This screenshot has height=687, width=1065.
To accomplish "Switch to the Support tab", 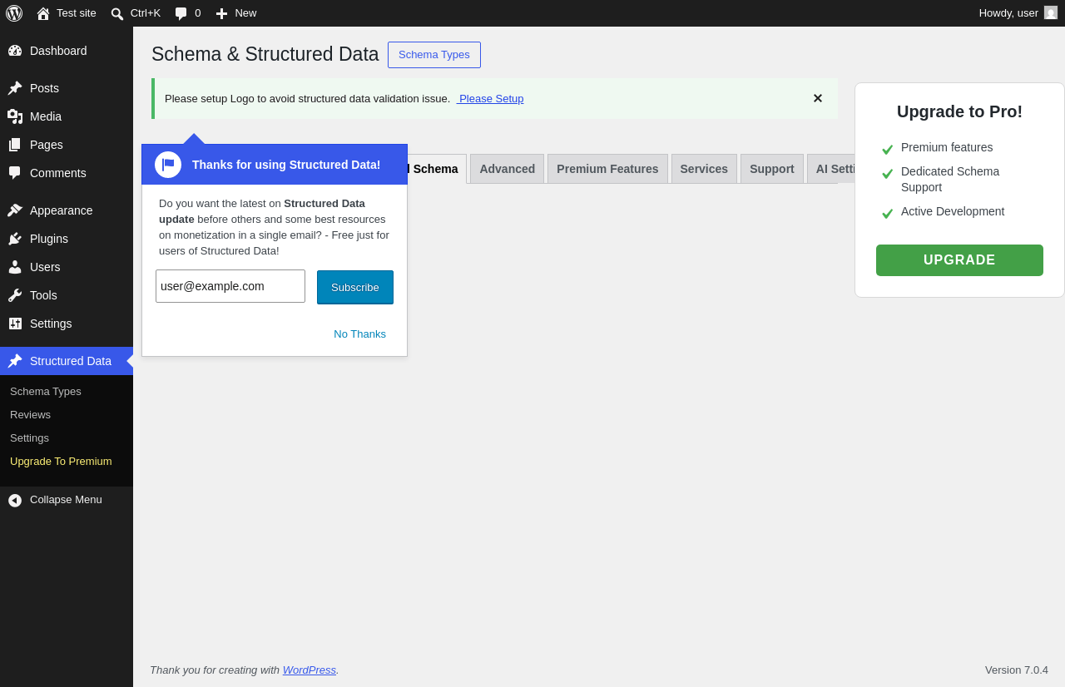I will 772,169.
